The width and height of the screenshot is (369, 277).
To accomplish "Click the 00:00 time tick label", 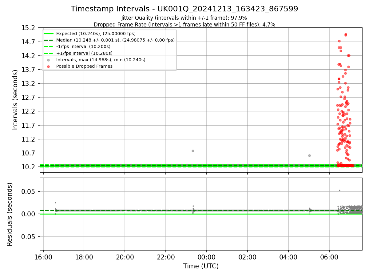I will pos(207,257).
